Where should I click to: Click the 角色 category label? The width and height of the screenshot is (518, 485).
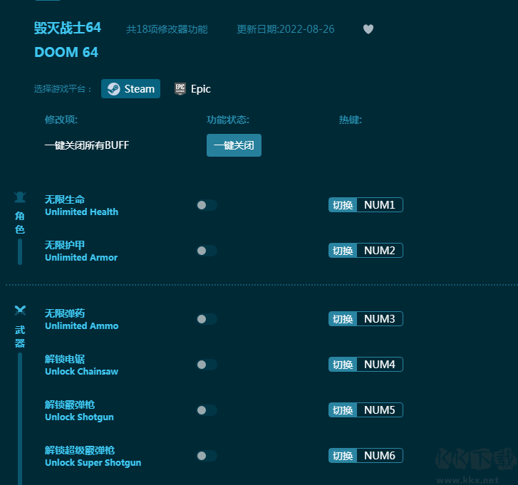(20, 222)
